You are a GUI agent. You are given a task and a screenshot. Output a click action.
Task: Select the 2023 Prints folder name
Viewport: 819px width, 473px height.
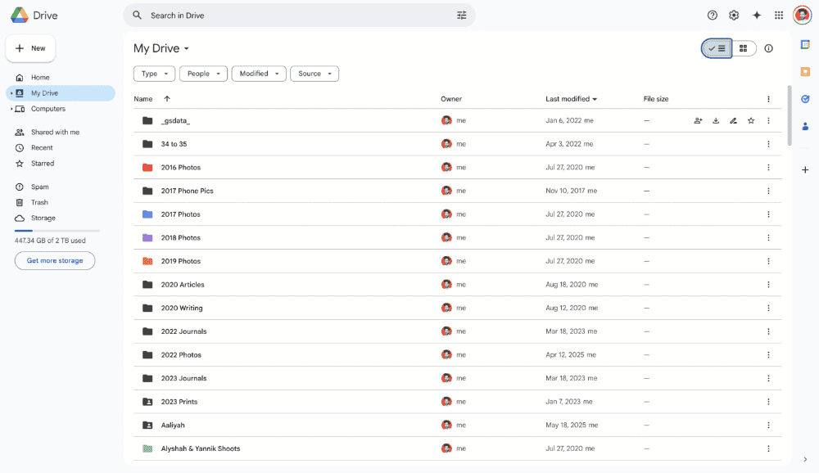pos(179,402)
